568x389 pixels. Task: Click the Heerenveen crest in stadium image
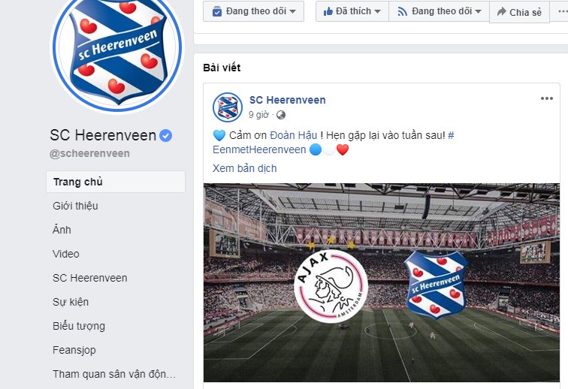point(436,285)
